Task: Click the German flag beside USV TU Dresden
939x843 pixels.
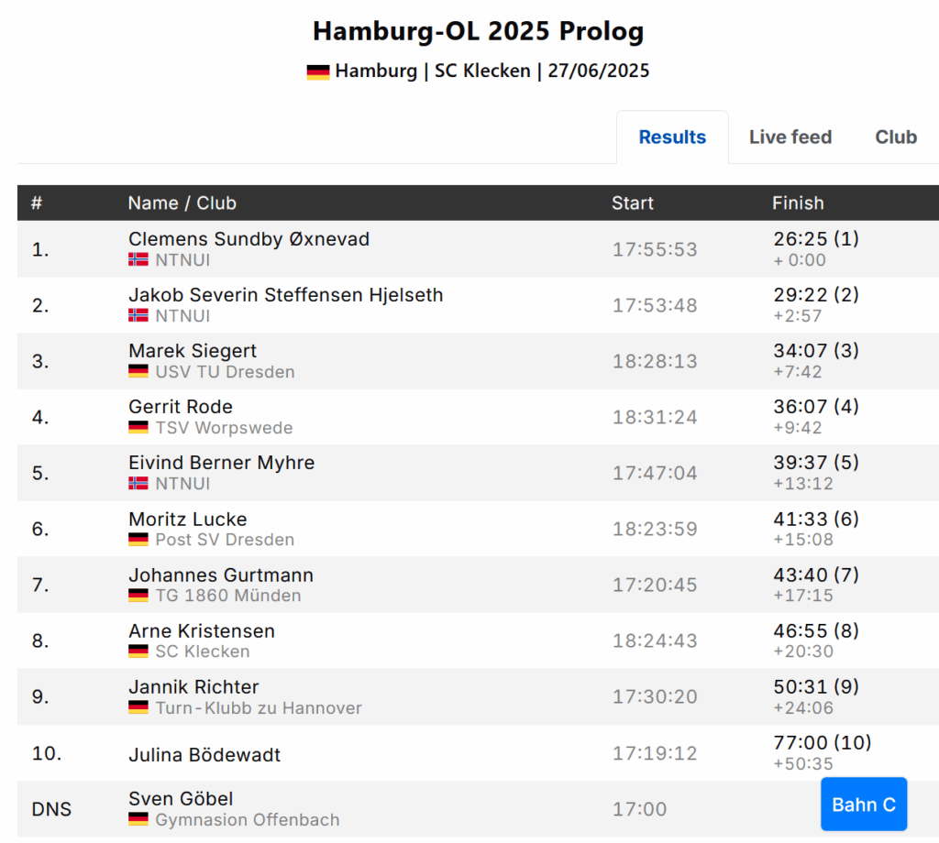Action: pos(138,372)
